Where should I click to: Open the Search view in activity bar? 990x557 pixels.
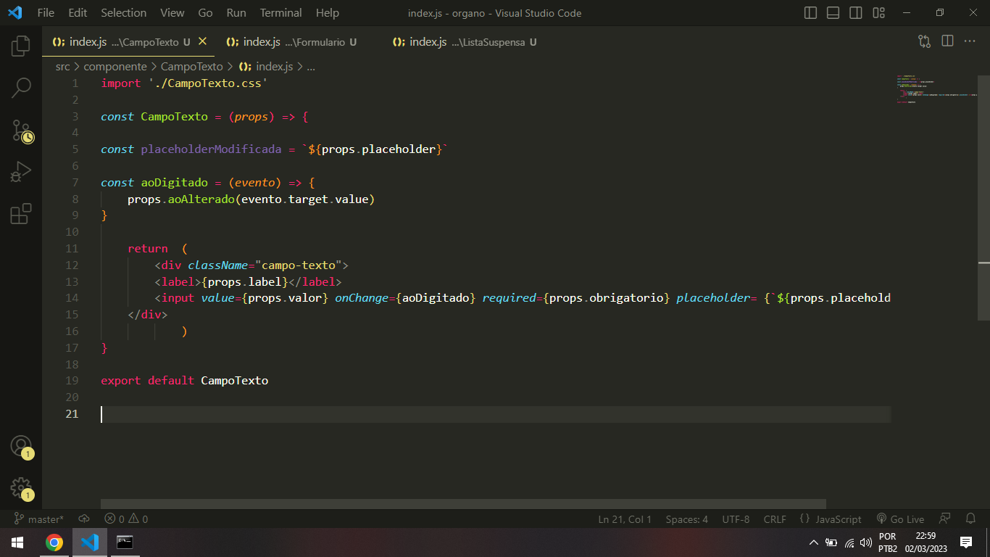point(21,88)
